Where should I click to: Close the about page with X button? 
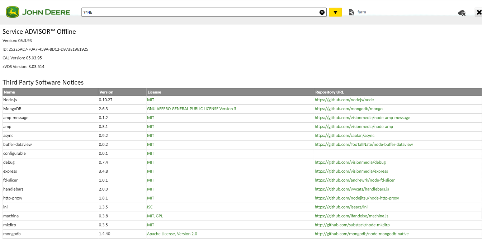479,13
